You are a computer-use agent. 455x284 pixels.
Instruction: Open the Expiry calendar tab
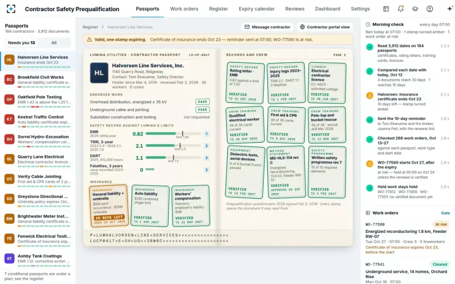point(257,9)
